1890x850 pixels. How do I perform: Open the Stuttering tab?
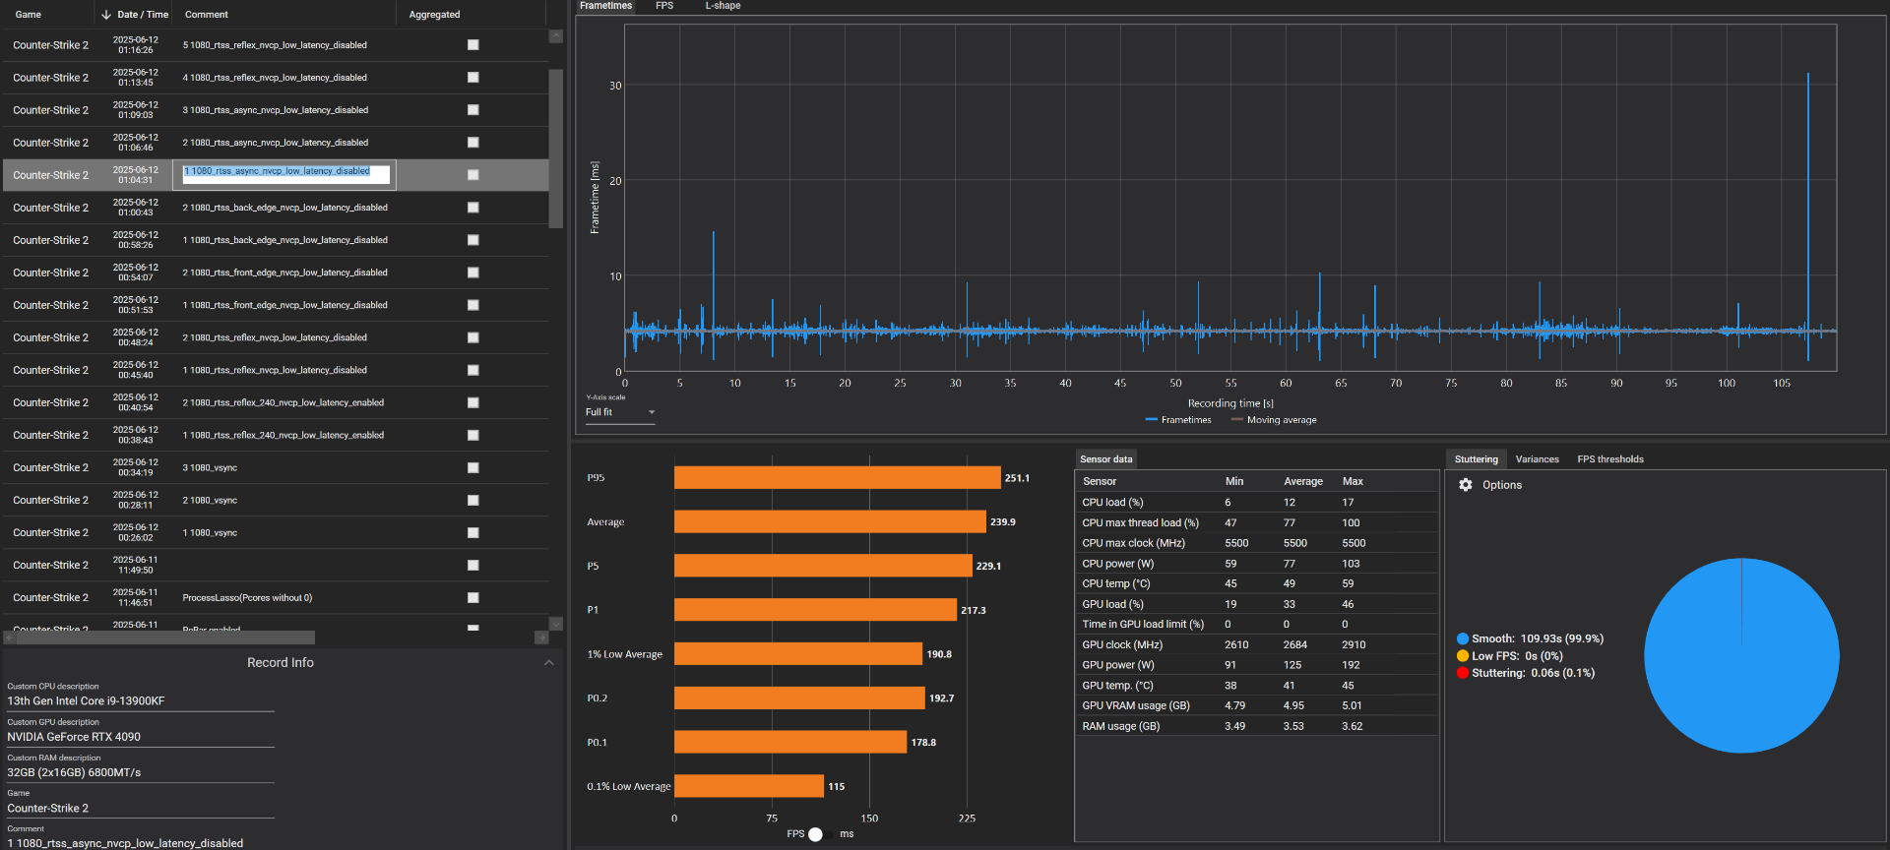tap(1476, 459)
